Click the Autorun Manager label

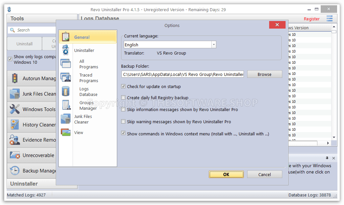pos(39,79)
